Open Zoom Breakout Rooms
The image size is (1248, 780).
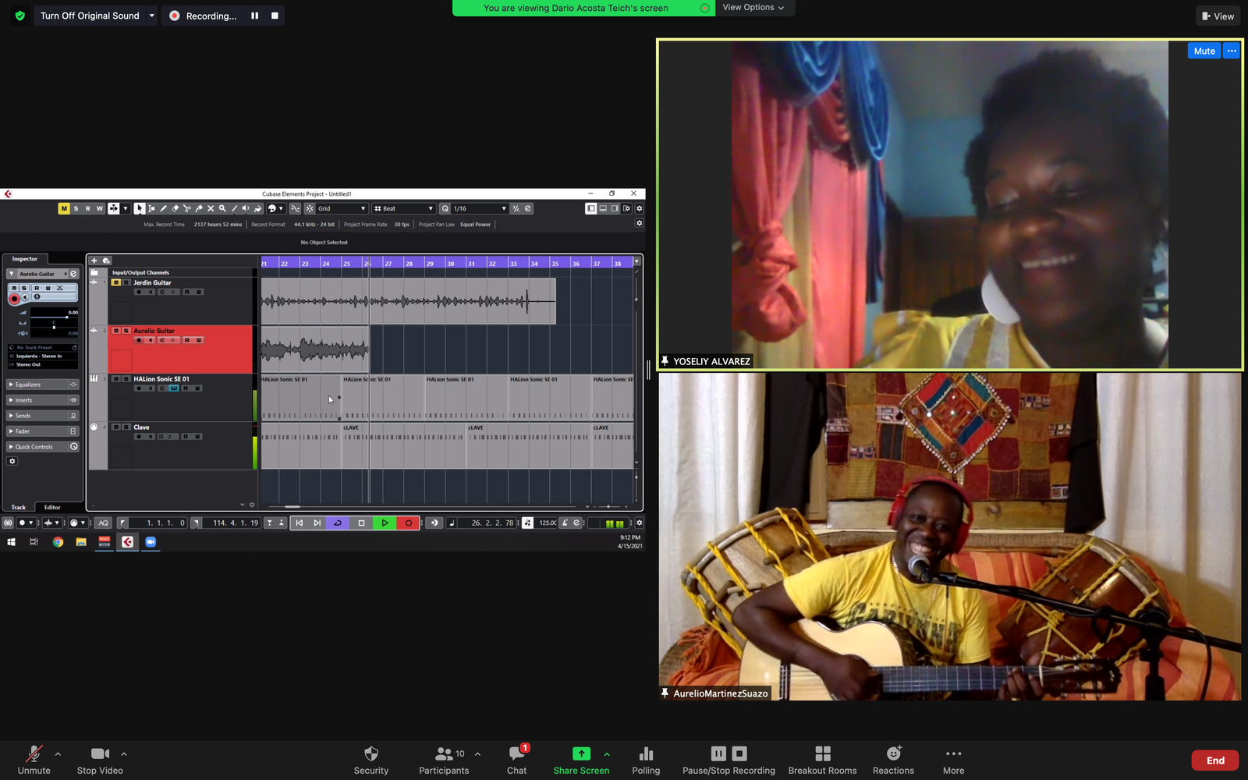pyautogui.click(x=822, y=760)
